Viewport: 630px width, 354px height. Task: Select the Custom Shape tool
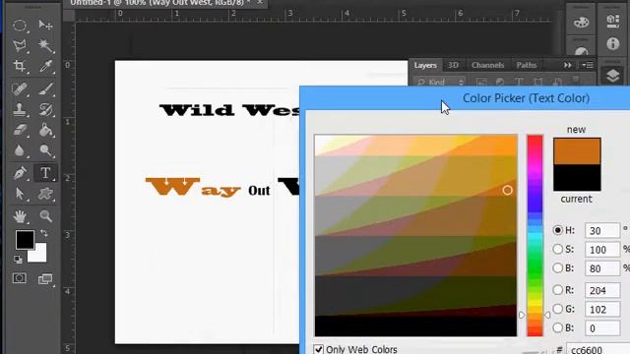click(x=45, y=194)
